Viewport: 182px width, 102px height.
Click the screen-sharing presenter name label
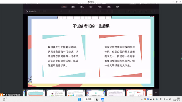tap(14, 95)
